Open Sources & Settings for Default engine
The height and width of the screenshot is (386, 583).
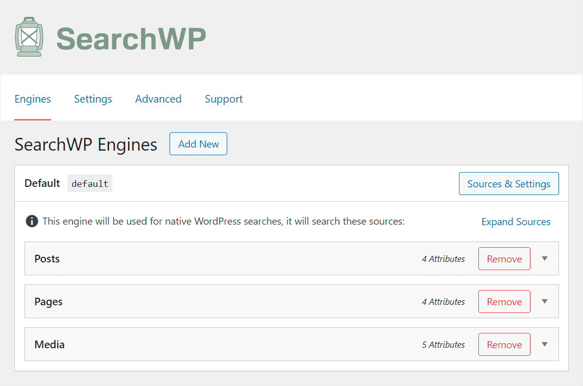pos(508,184)
